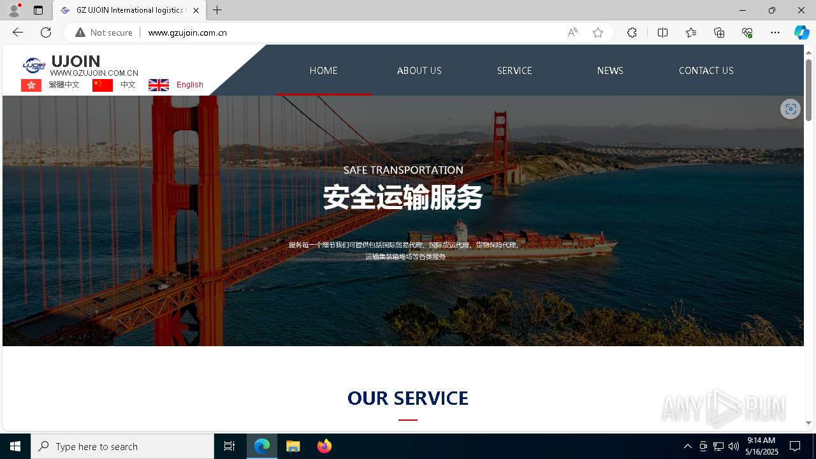
Task: Open the Favorites list icon
Action: pos(691,33)
